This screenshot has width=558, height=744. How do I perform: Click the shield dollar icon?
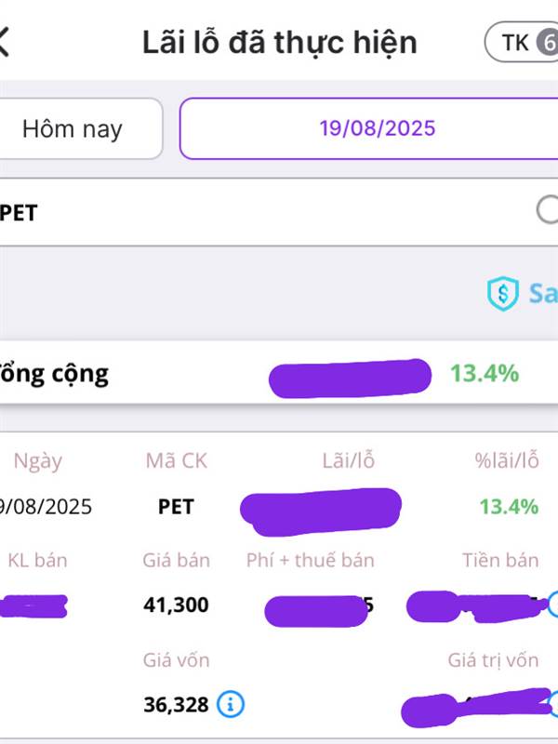click(x=502, y=294)
